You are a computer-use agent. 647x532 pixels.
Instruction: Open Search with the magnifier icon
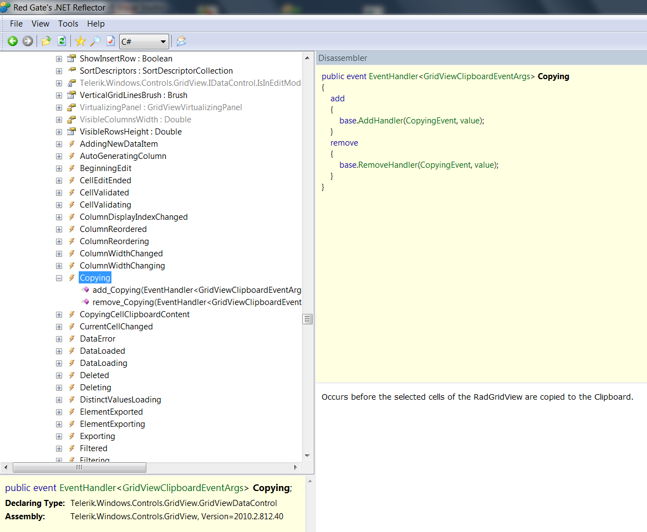coord(95,41)
